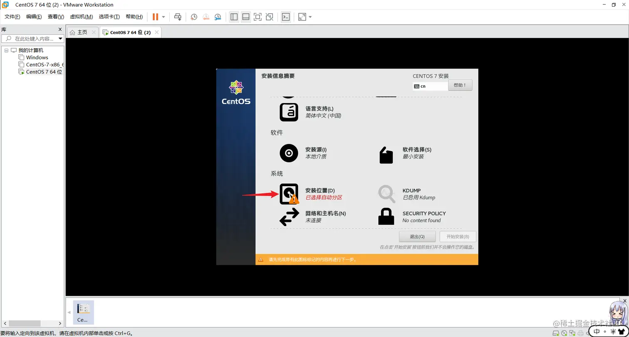The image size is (629, 337).
Task: Open the snapshot manager icon
Action: pyautogui.click(x=218, y=17)
